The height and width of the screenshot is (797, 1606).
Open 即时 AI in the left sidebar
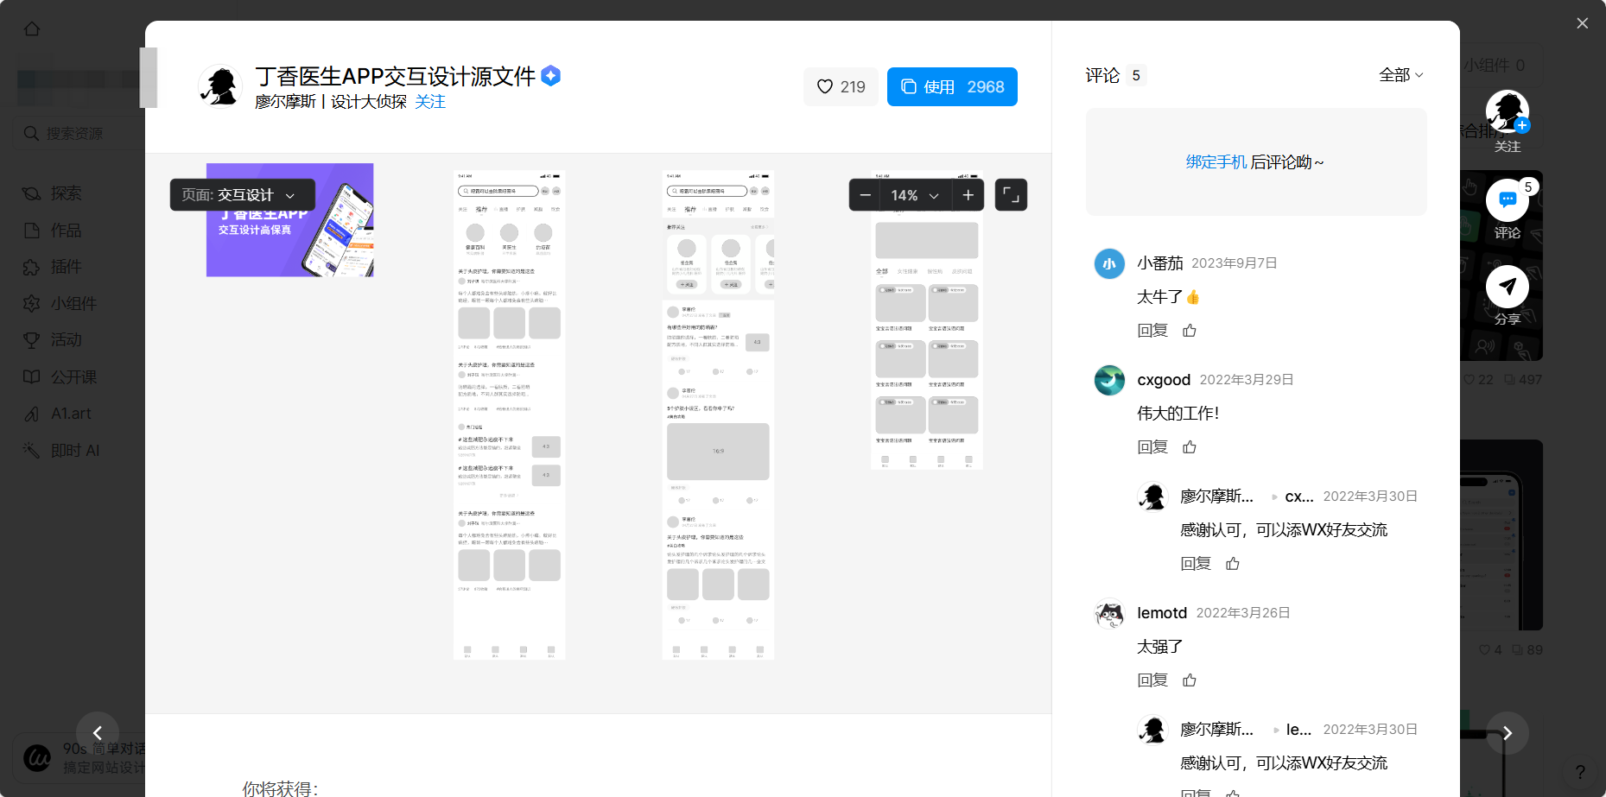(74, 451)
